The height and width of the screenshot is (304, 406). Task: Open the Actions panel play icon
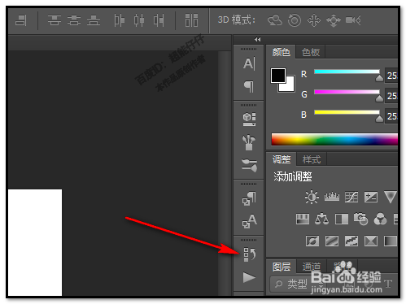pos(249,277)
